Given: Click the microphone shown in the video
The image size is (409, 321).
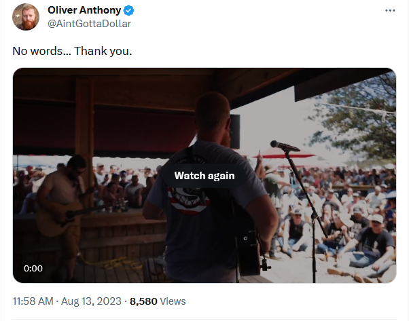Looking at the screenshot, I should tap(285, 146).
